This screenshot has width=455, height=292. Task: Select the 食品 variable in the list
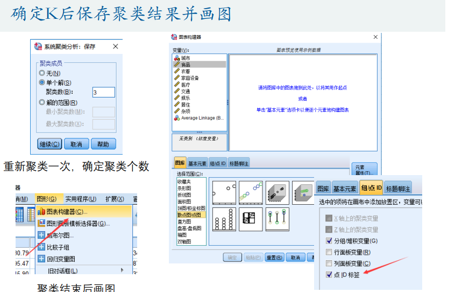point(186,65)
